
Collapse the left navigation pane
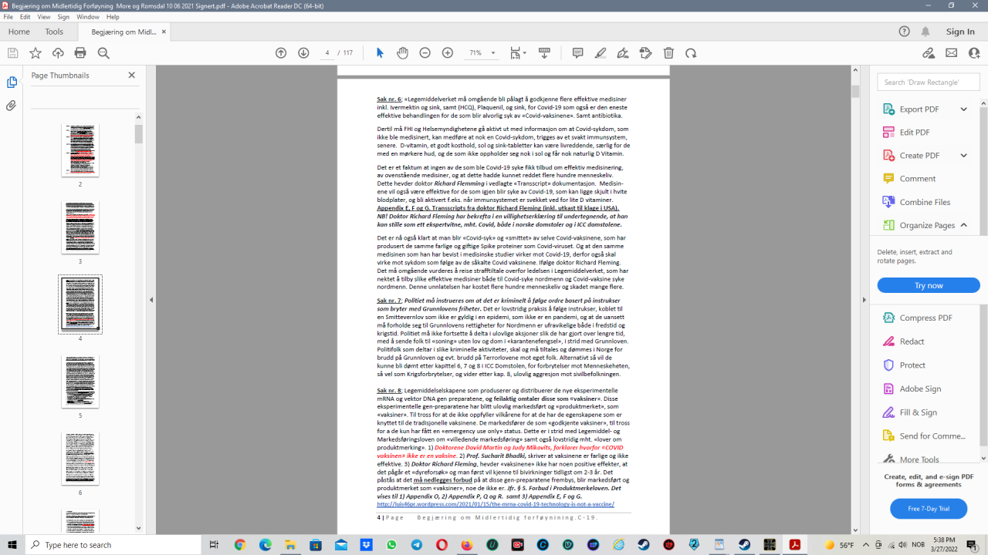coord(151,300)
